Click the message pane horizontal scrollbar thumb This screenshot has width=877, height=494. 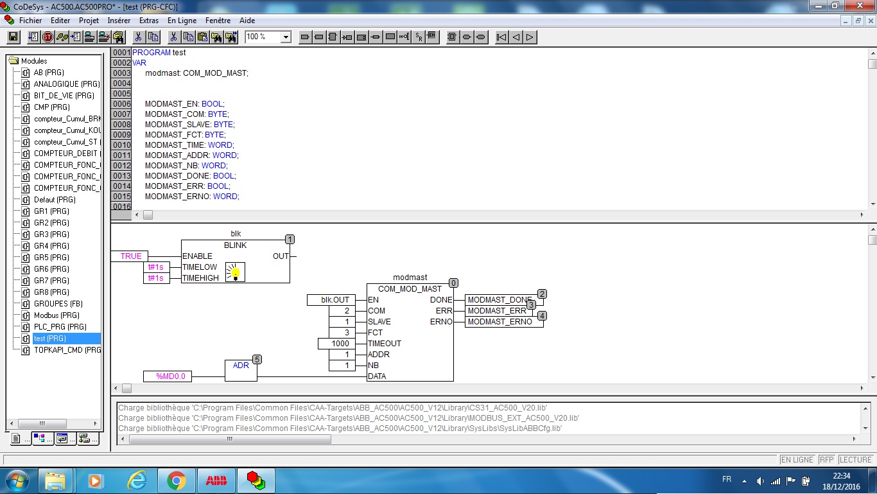coord(230,439)
